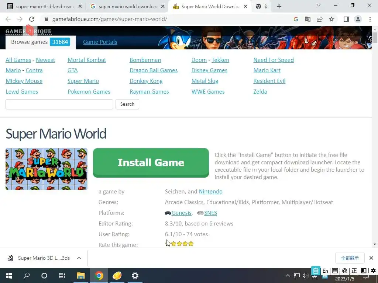The image size is (378, 283).
Task: Click the padlock site info icon
Action: click(47, 19)
